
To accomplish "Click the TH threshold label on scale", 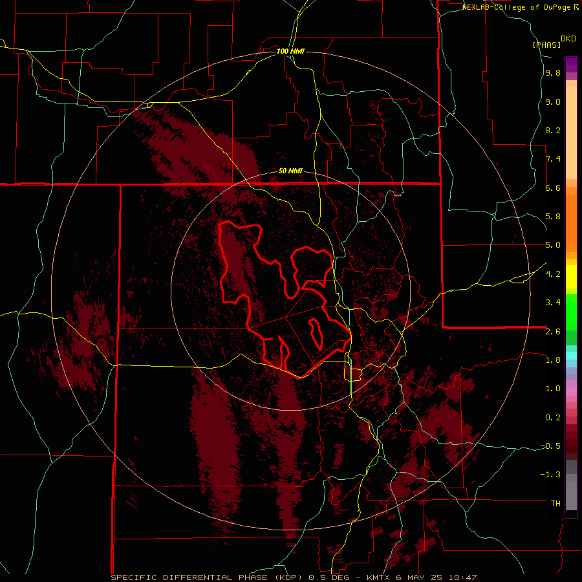I will [555, 504].
